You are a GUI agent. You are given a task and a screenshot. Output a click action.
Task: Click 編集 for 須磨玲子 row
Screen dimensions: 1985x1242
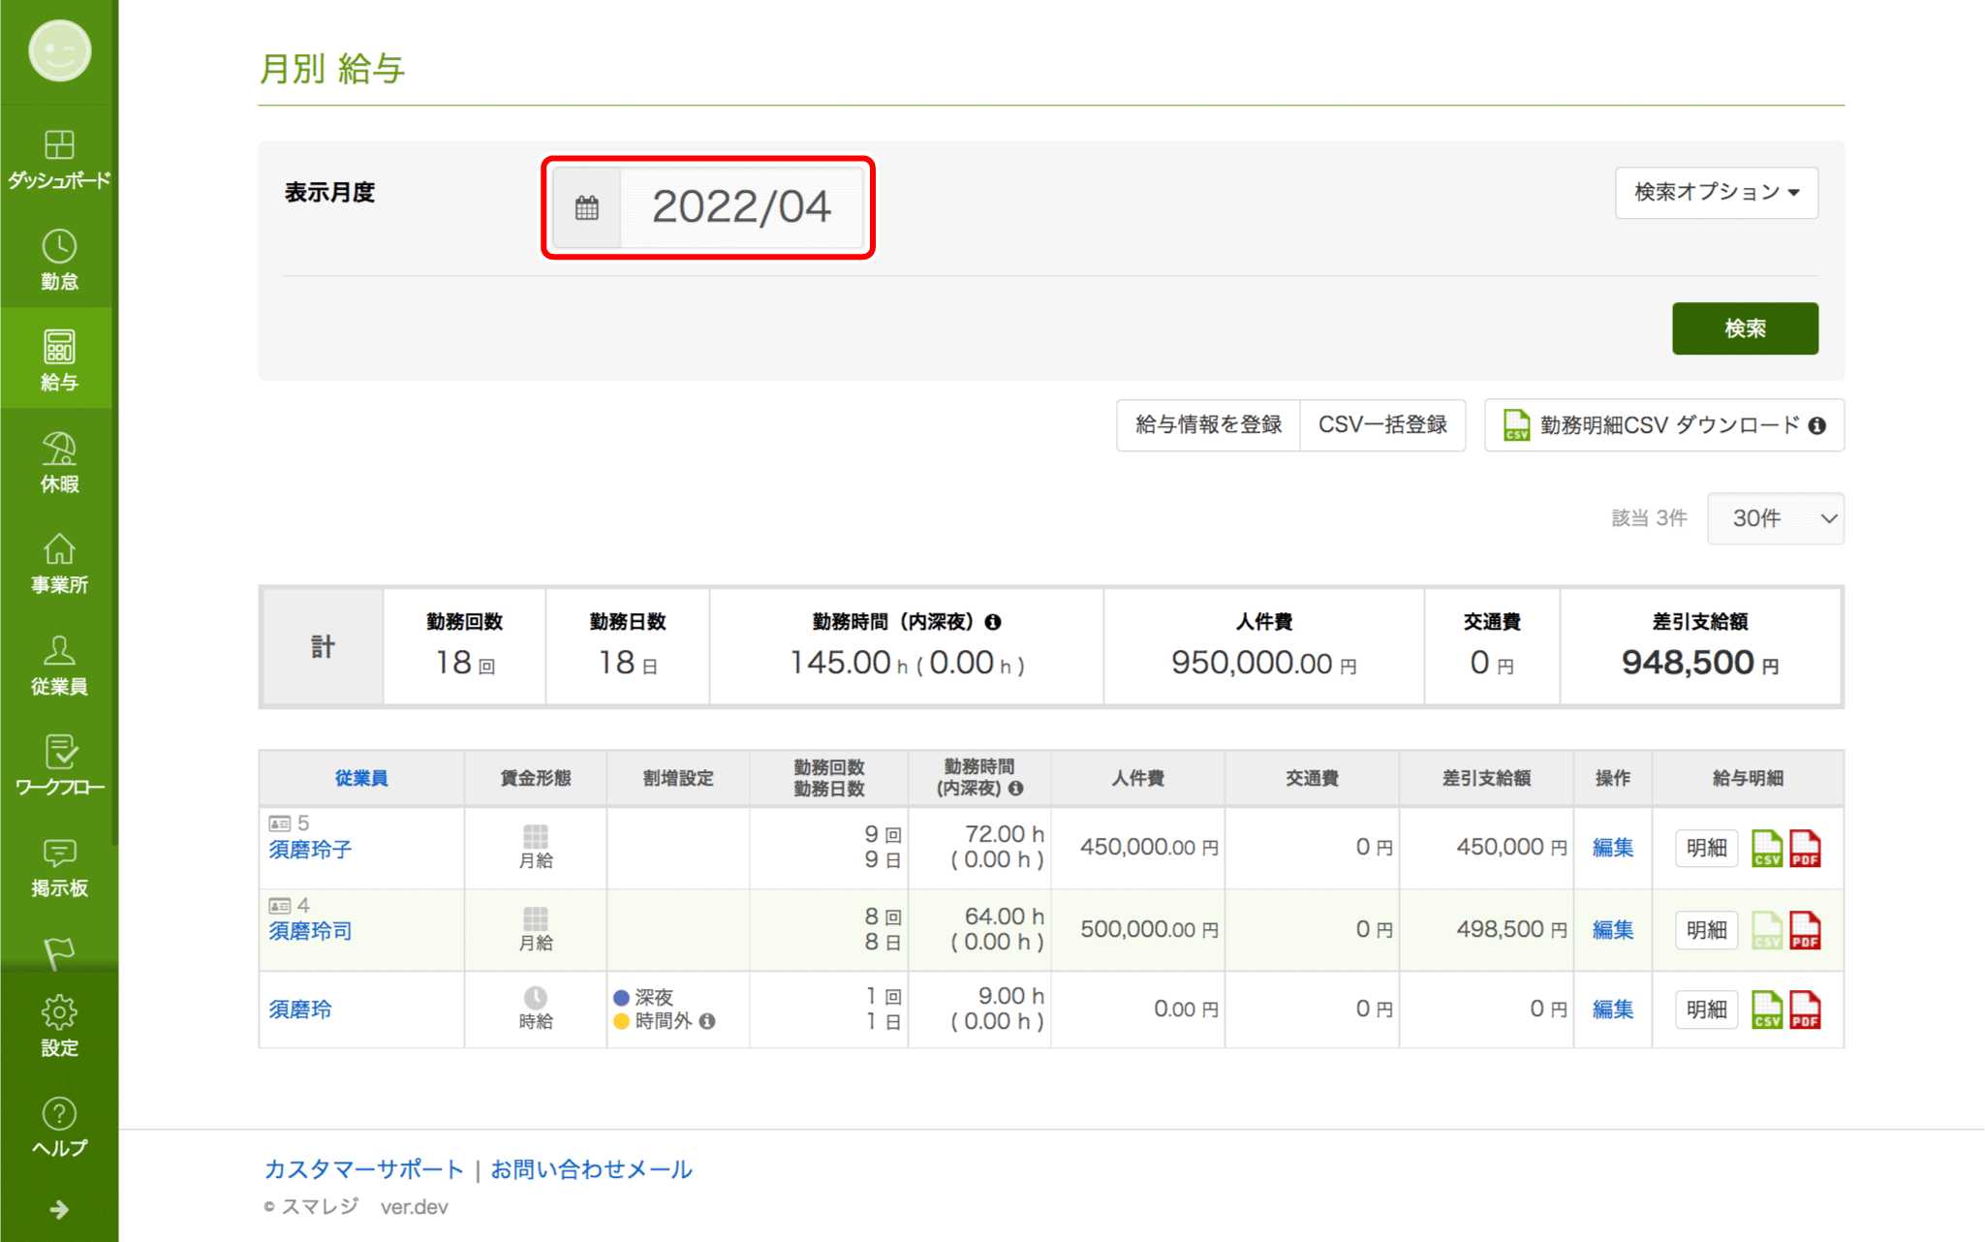(x=1613, y=848)
